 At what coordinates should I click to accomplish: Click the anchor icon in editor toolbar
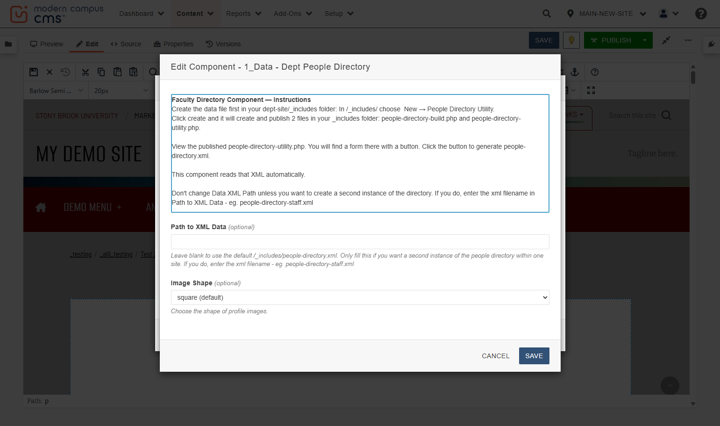click(x=575, y=72)
